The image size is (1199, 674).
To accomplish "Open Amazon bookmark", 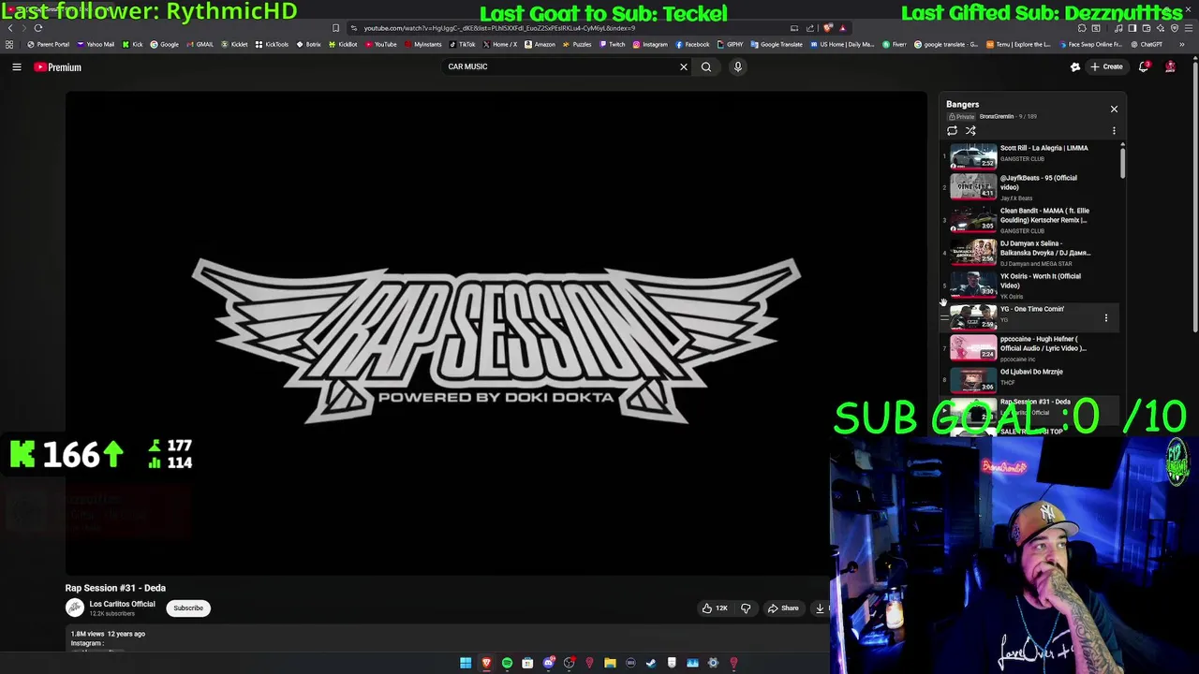I will tap(540, 44).
